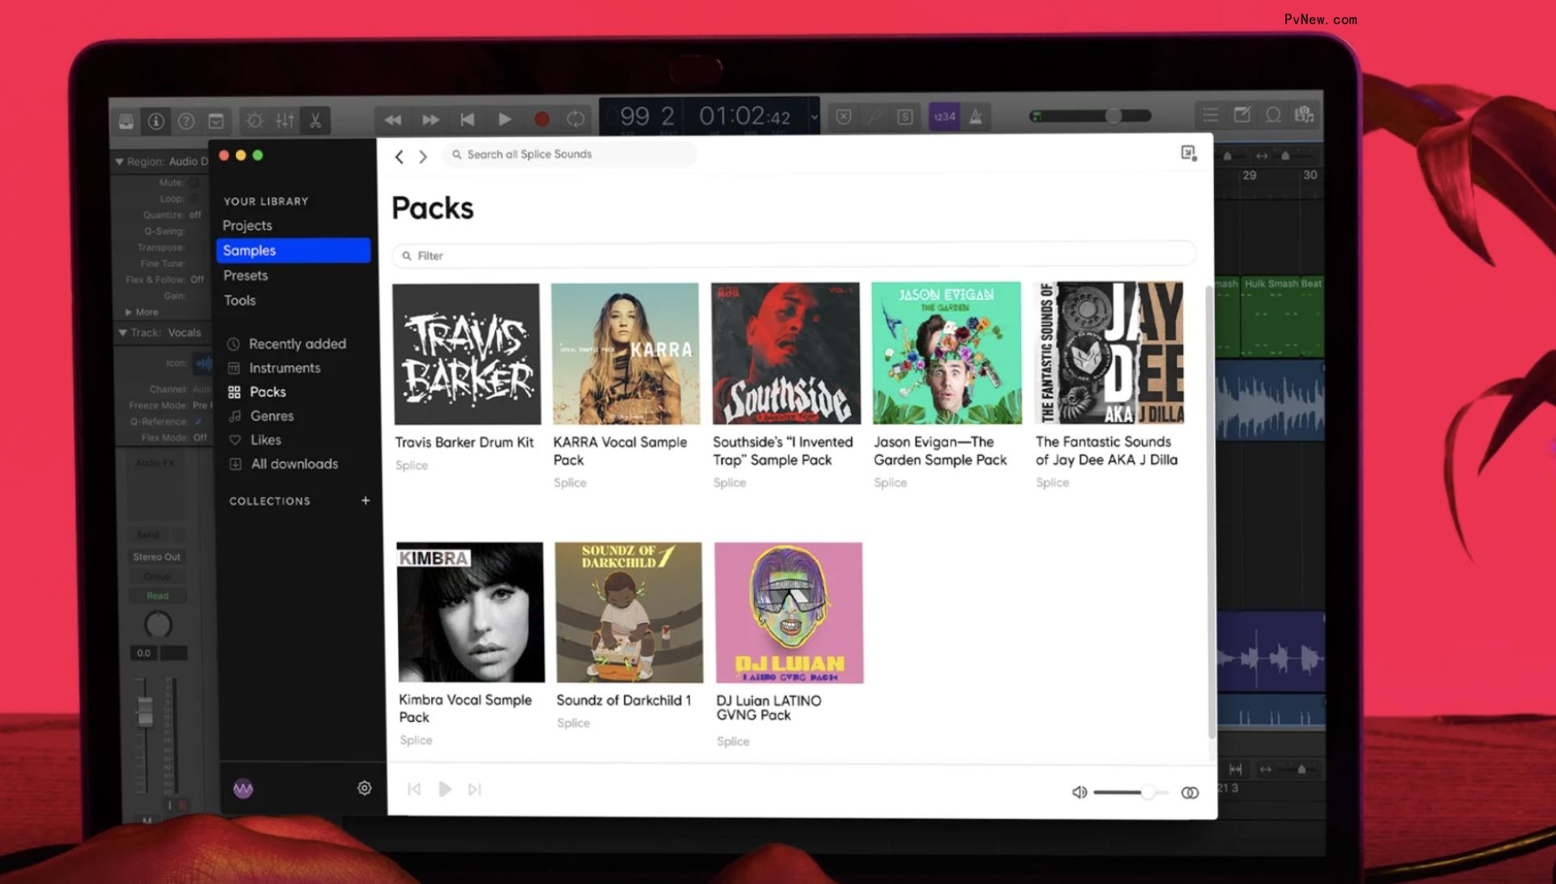Open the mixer from the toolbar
Image resolution: width=1556 pixels, height=884 pixels.
click(x=284, y=121)
